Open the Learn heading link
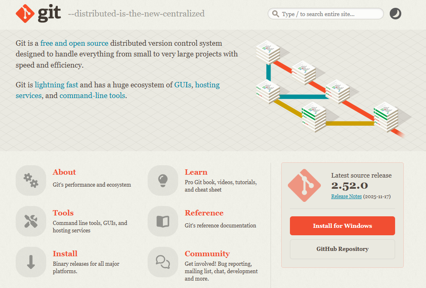This screenshot has height=288, width=426. [x=196, y=172]
